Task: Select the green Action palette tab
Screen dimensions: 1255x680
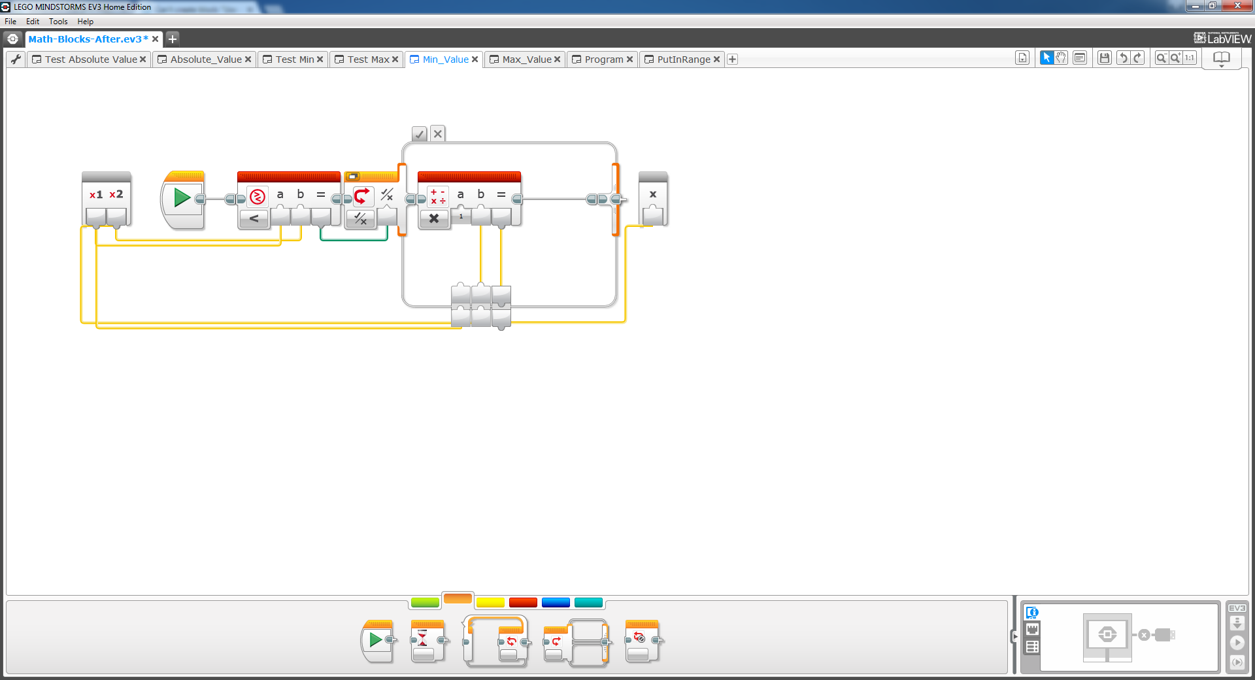Action: pos(425,602)
